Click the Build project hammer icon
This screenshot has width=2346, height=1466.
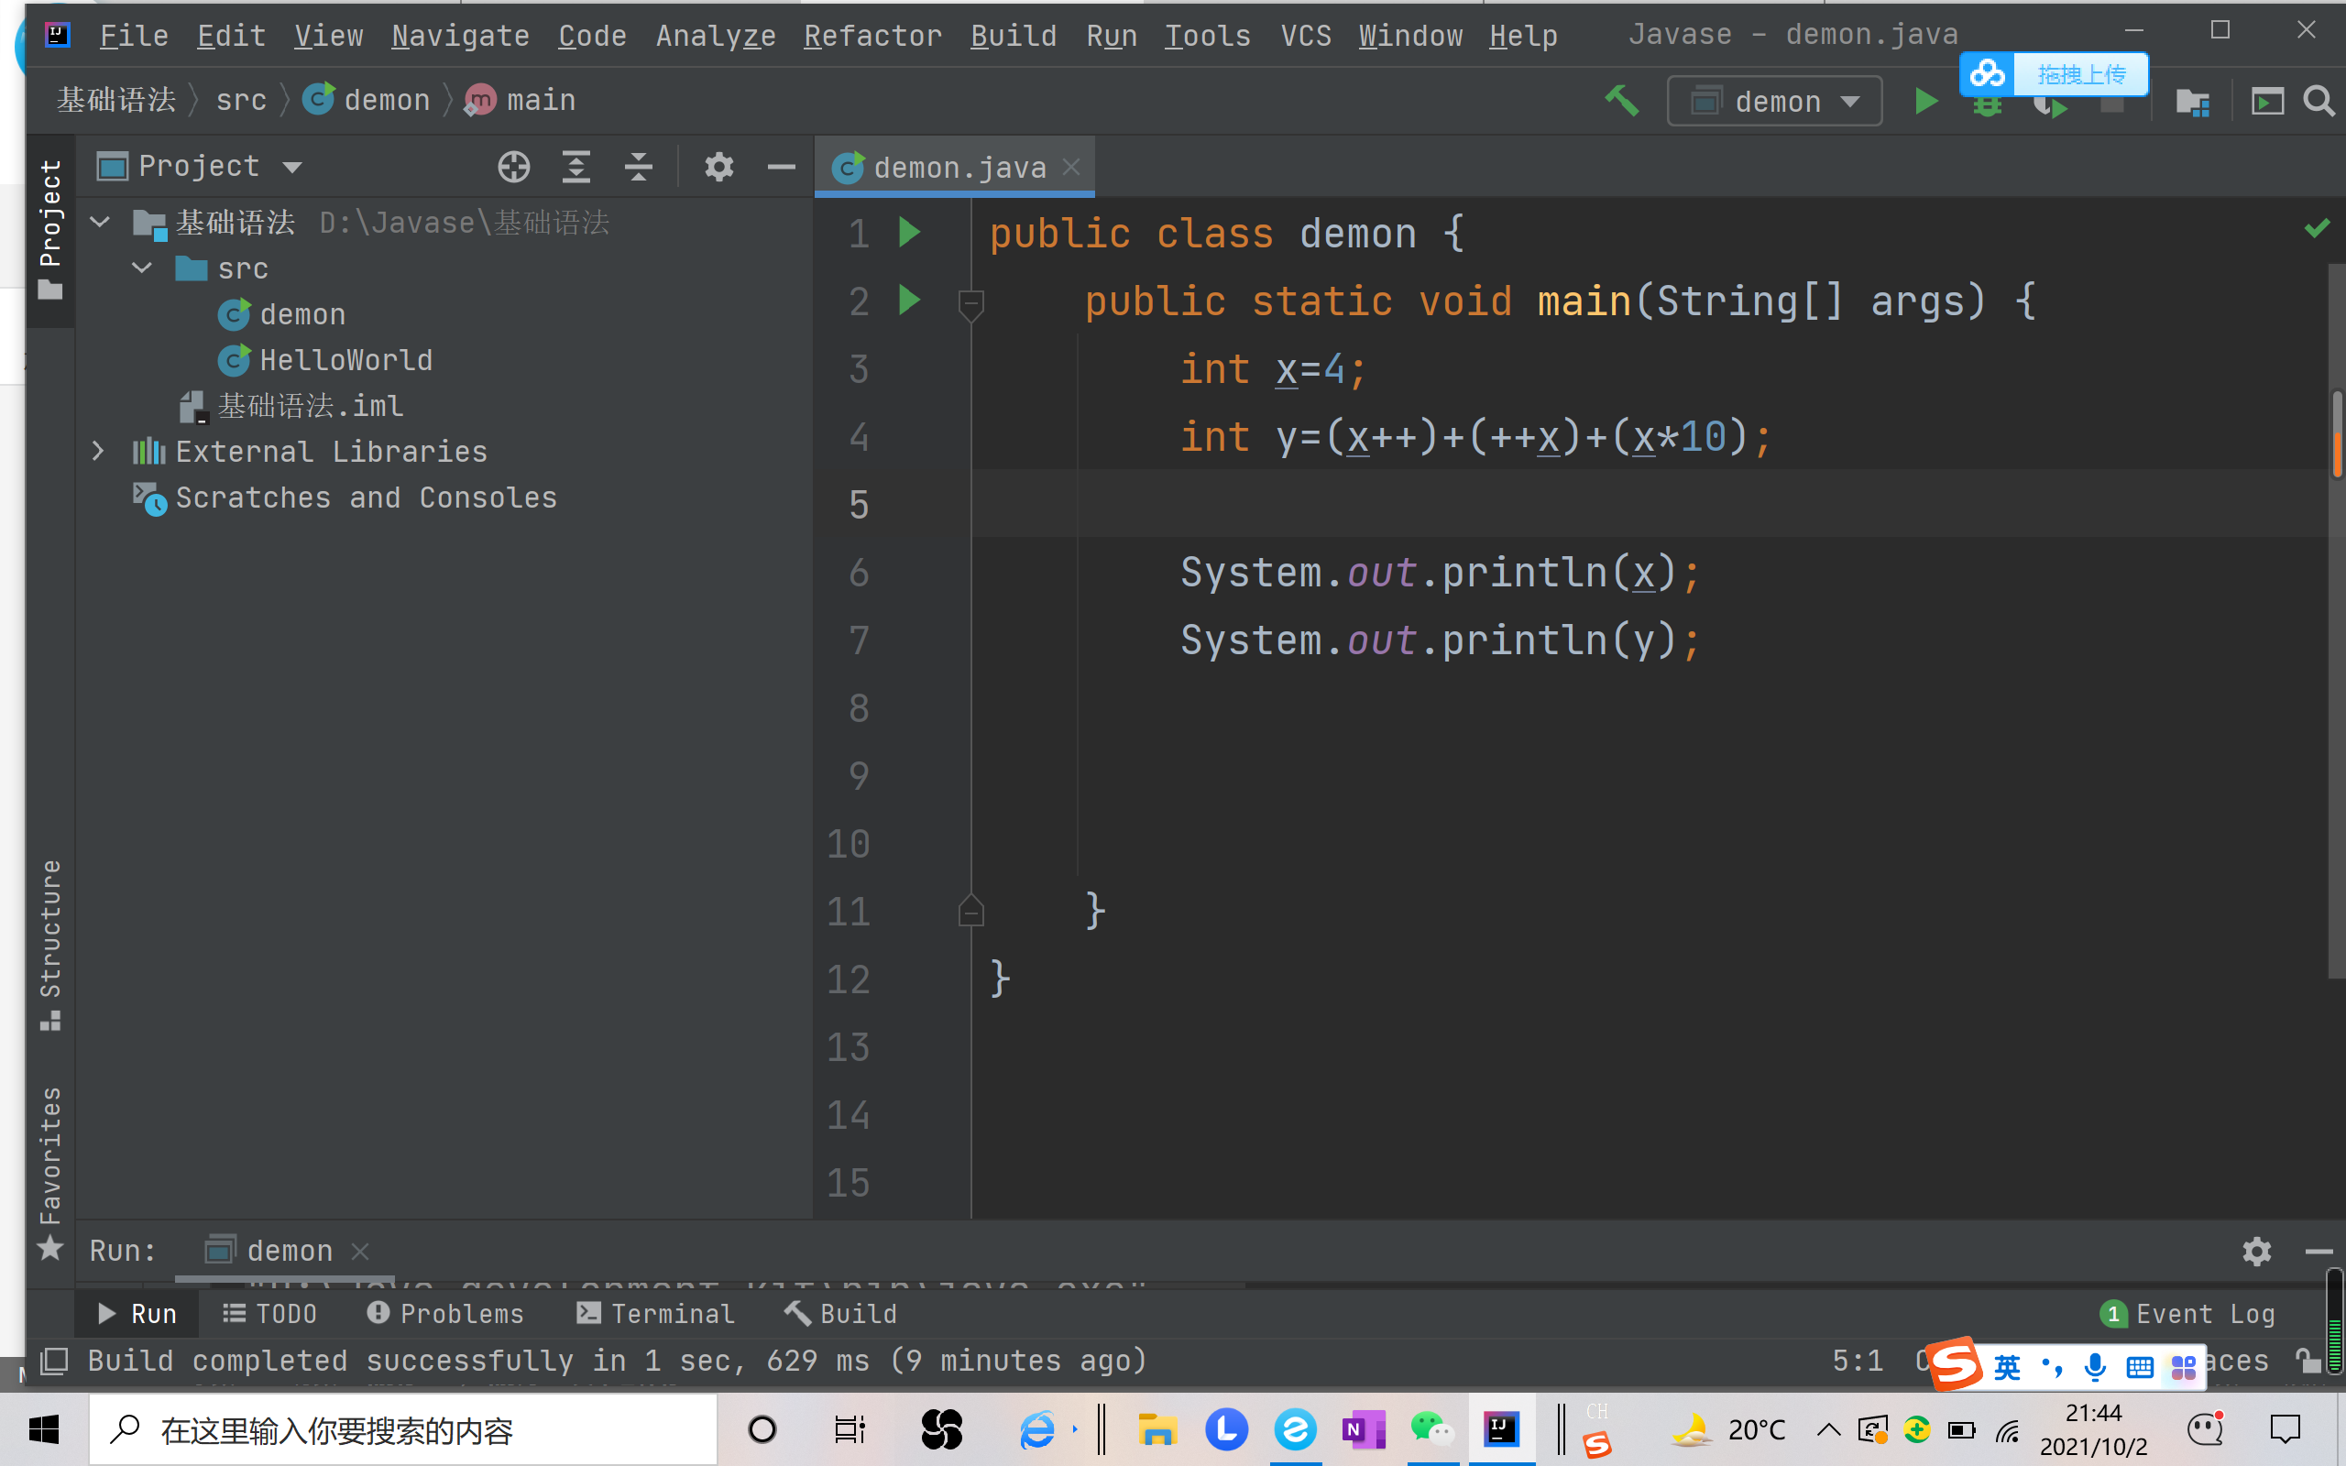coord(1621,101)
